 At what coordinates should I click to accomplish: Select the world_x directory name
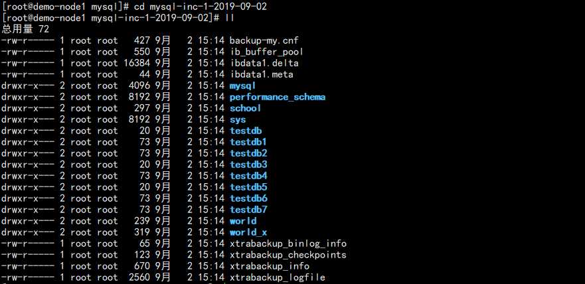tap(248, 232)
